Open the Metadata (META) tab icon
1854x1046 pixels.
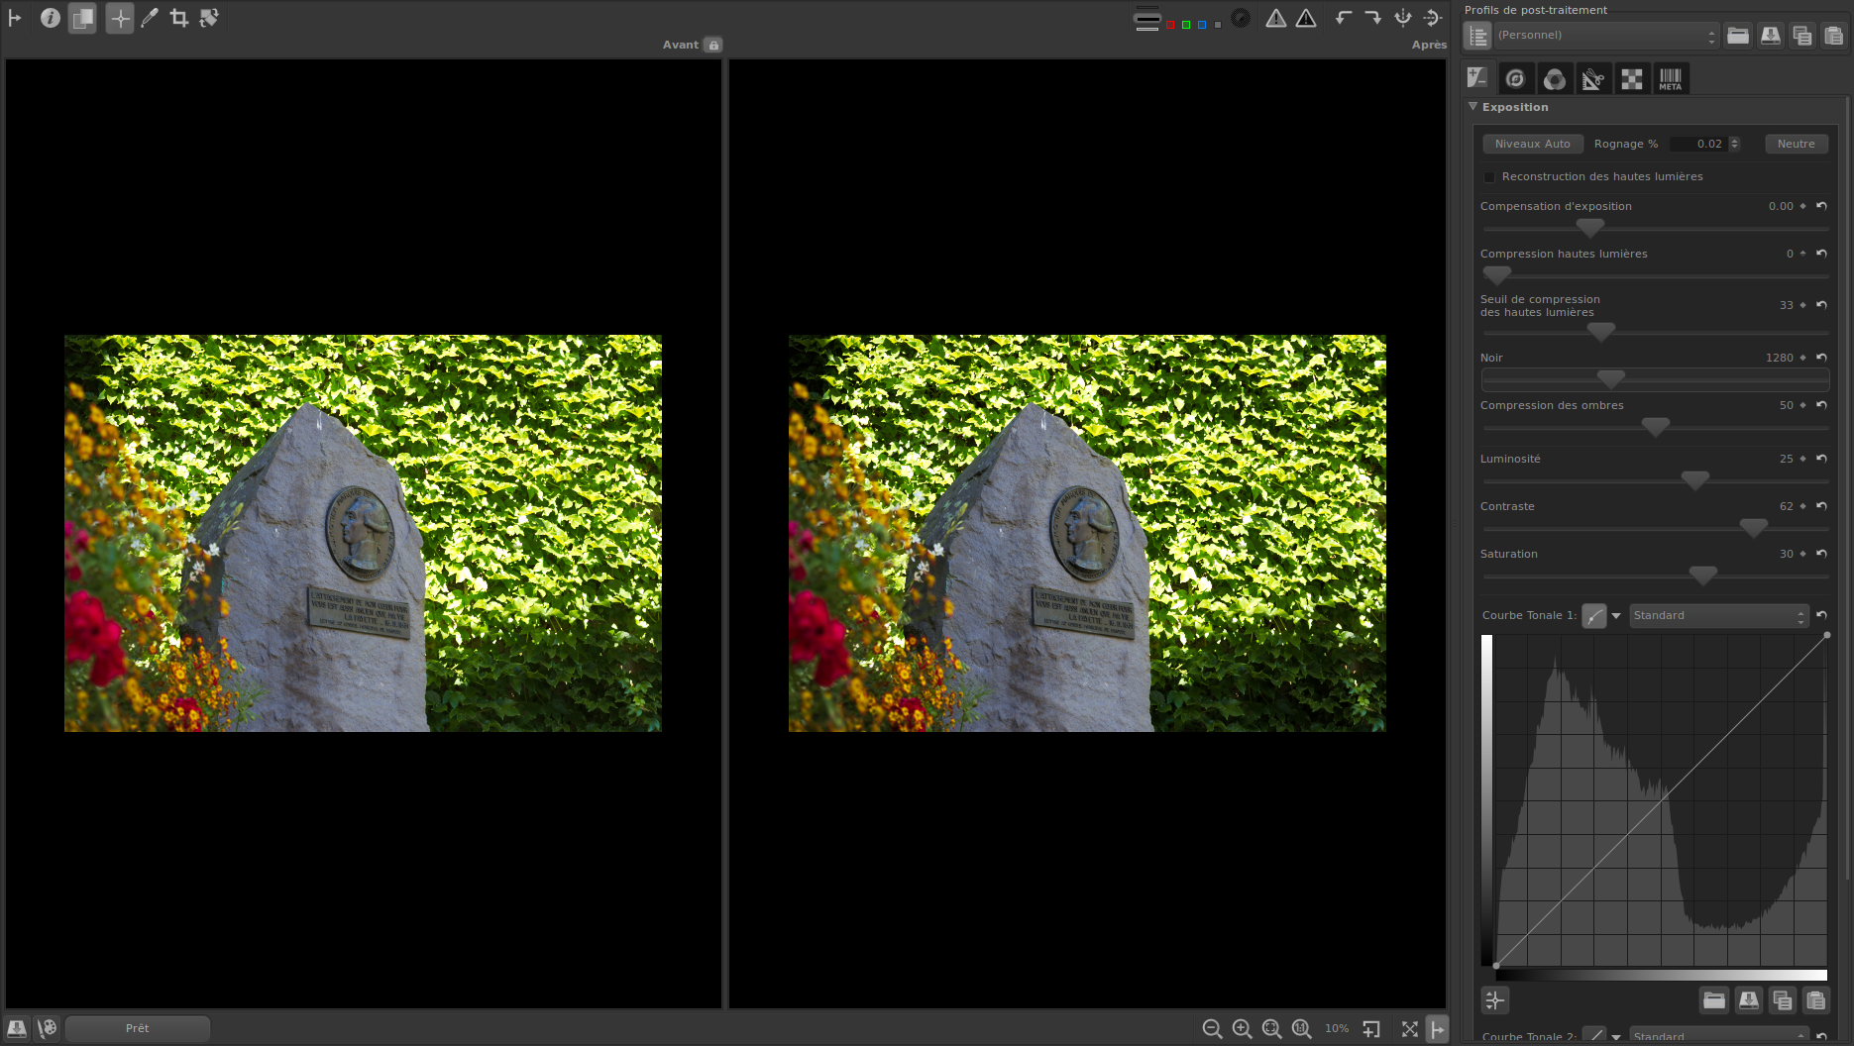coord(1671,79)
